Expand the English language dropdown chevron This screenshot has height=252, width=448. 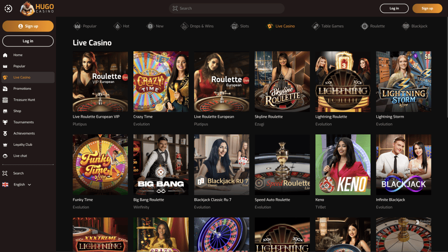[x=29, y=185]
